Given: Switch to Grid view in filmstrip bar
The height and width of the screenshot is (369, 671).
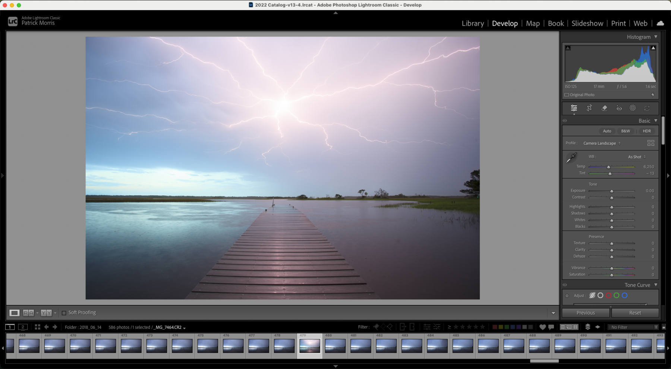Looking at the screenshot, I should tap(37, 327).
